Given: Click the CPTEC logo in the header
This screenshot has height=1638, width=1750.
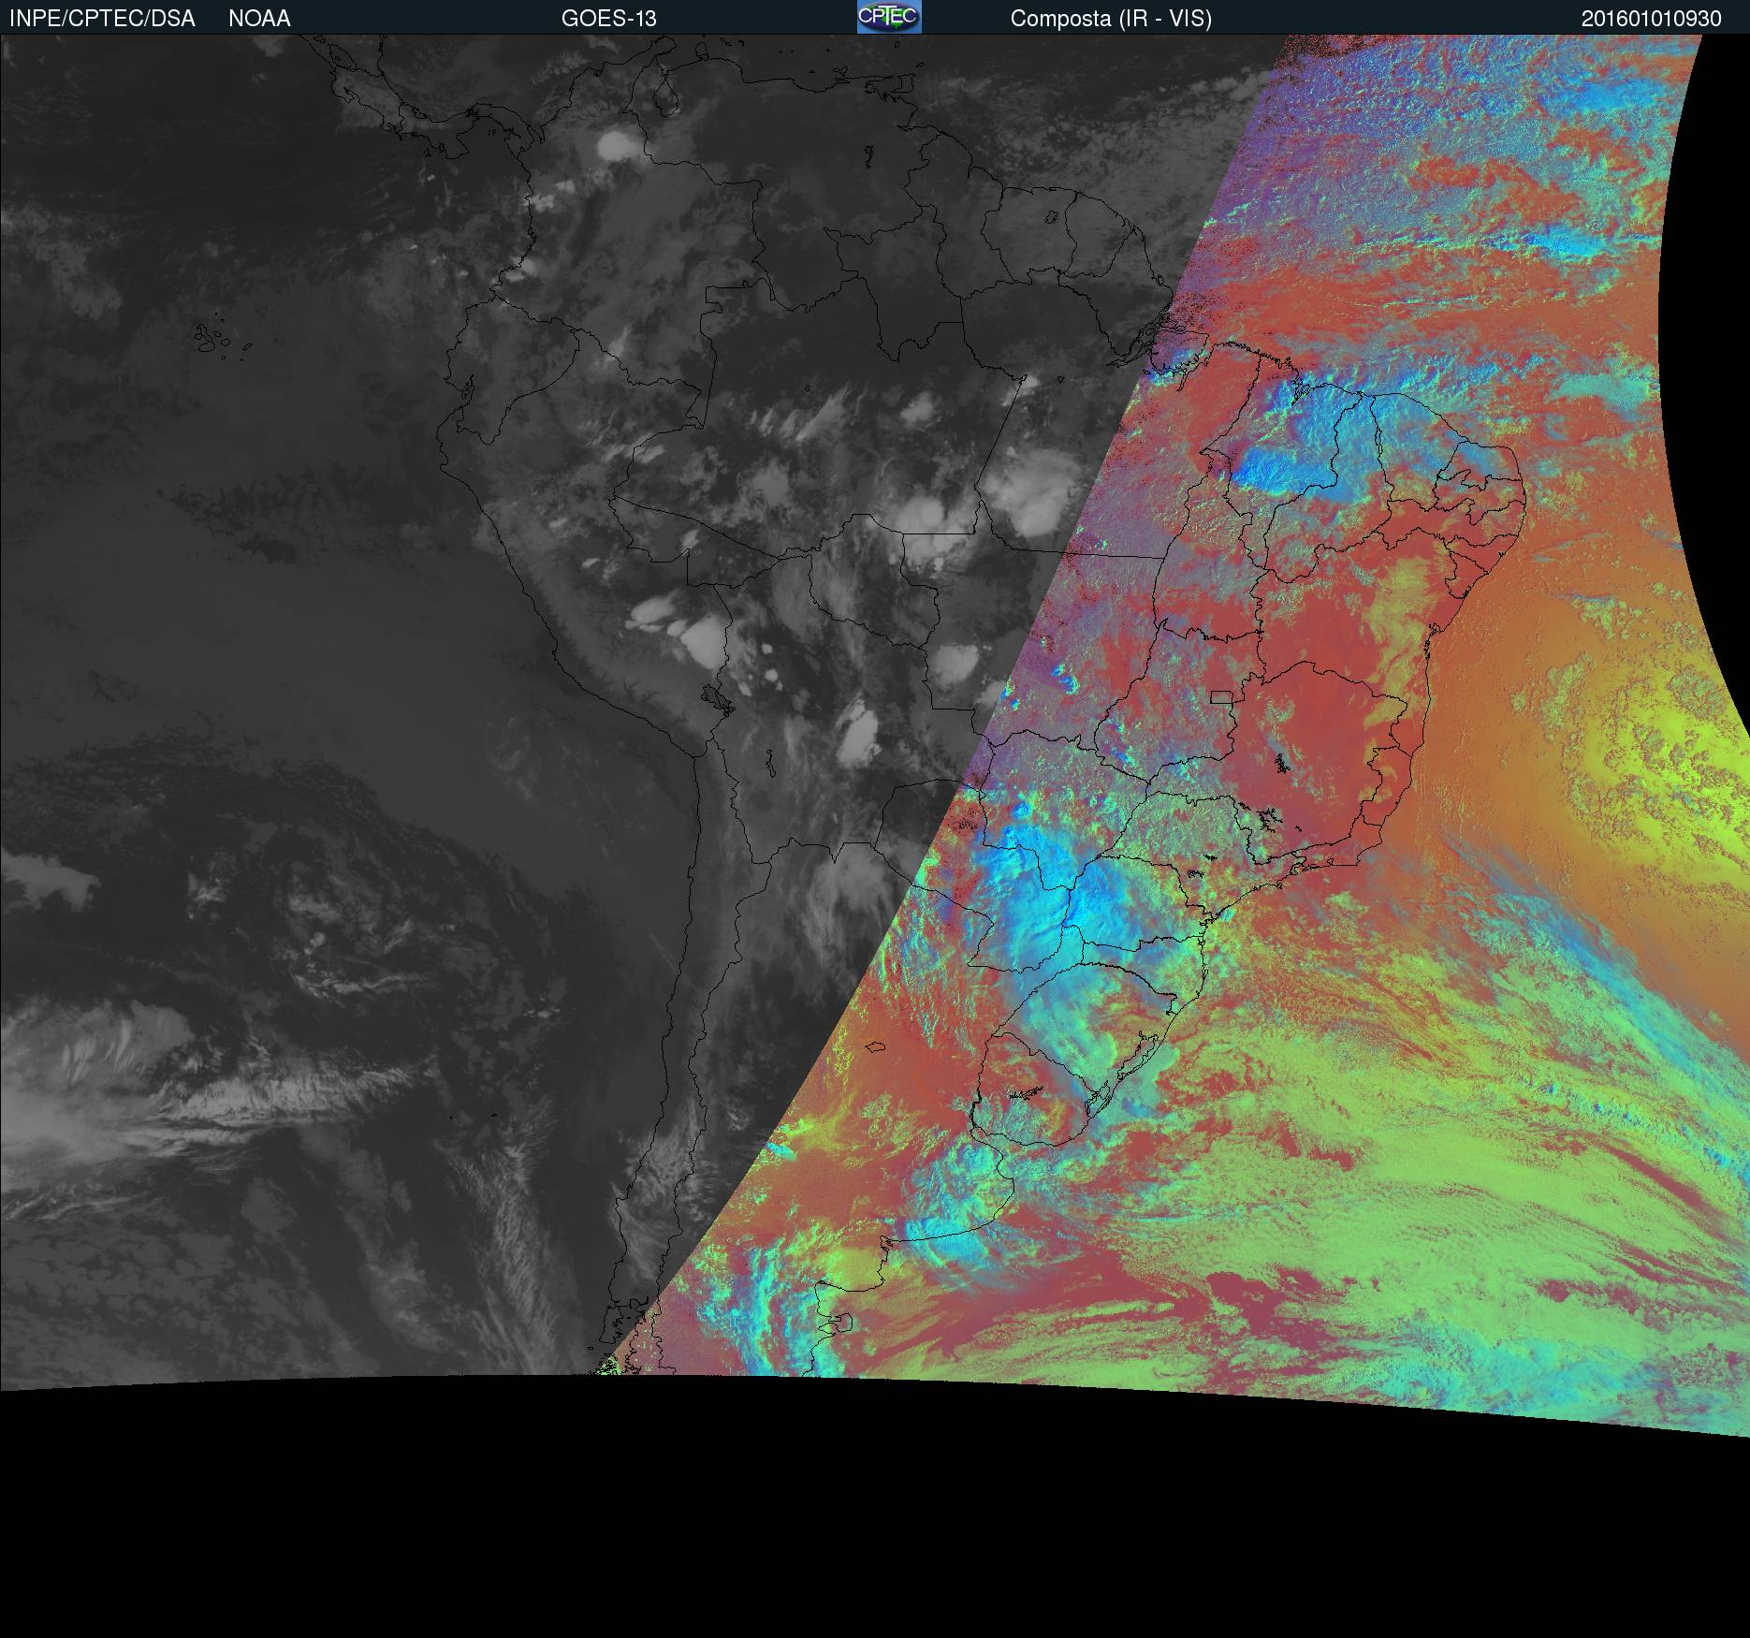Looking at the screenshot, I should [x=889, y=17].
